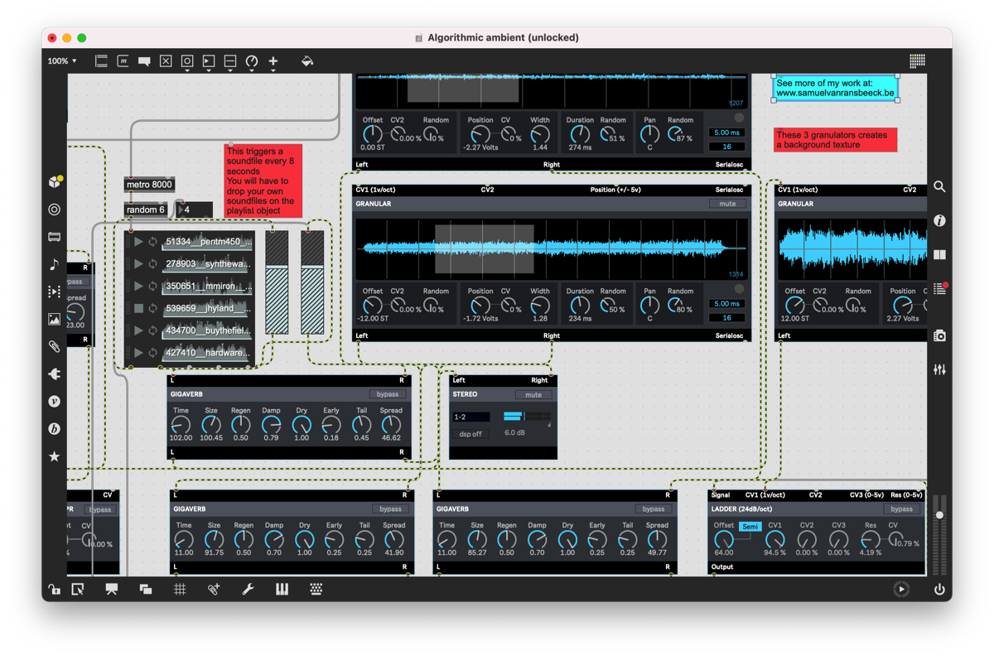Toggle bypass on Gigaverb with Time 102.00
This screenshot has width=994, height=656.
point(388,394)
